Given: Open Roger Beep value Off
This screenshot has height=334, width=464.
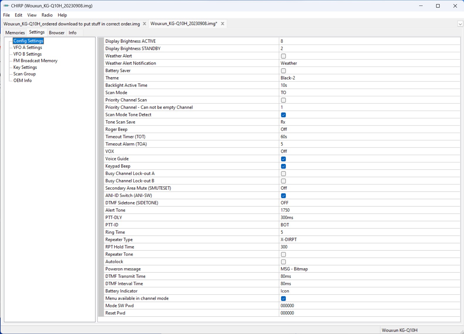Looking at the screenshot, I should point(369,129).
